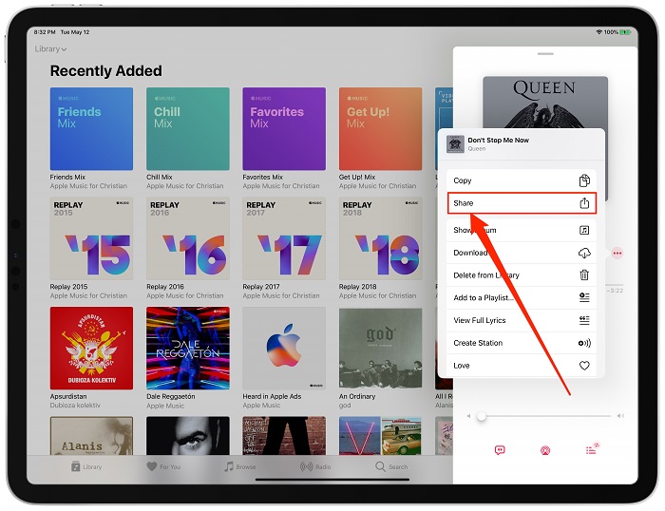Image resolution: width=665 pixels, height=511 pixels.
Task: Open the Up Next queue icon
Action: click(x=592, y=448)
